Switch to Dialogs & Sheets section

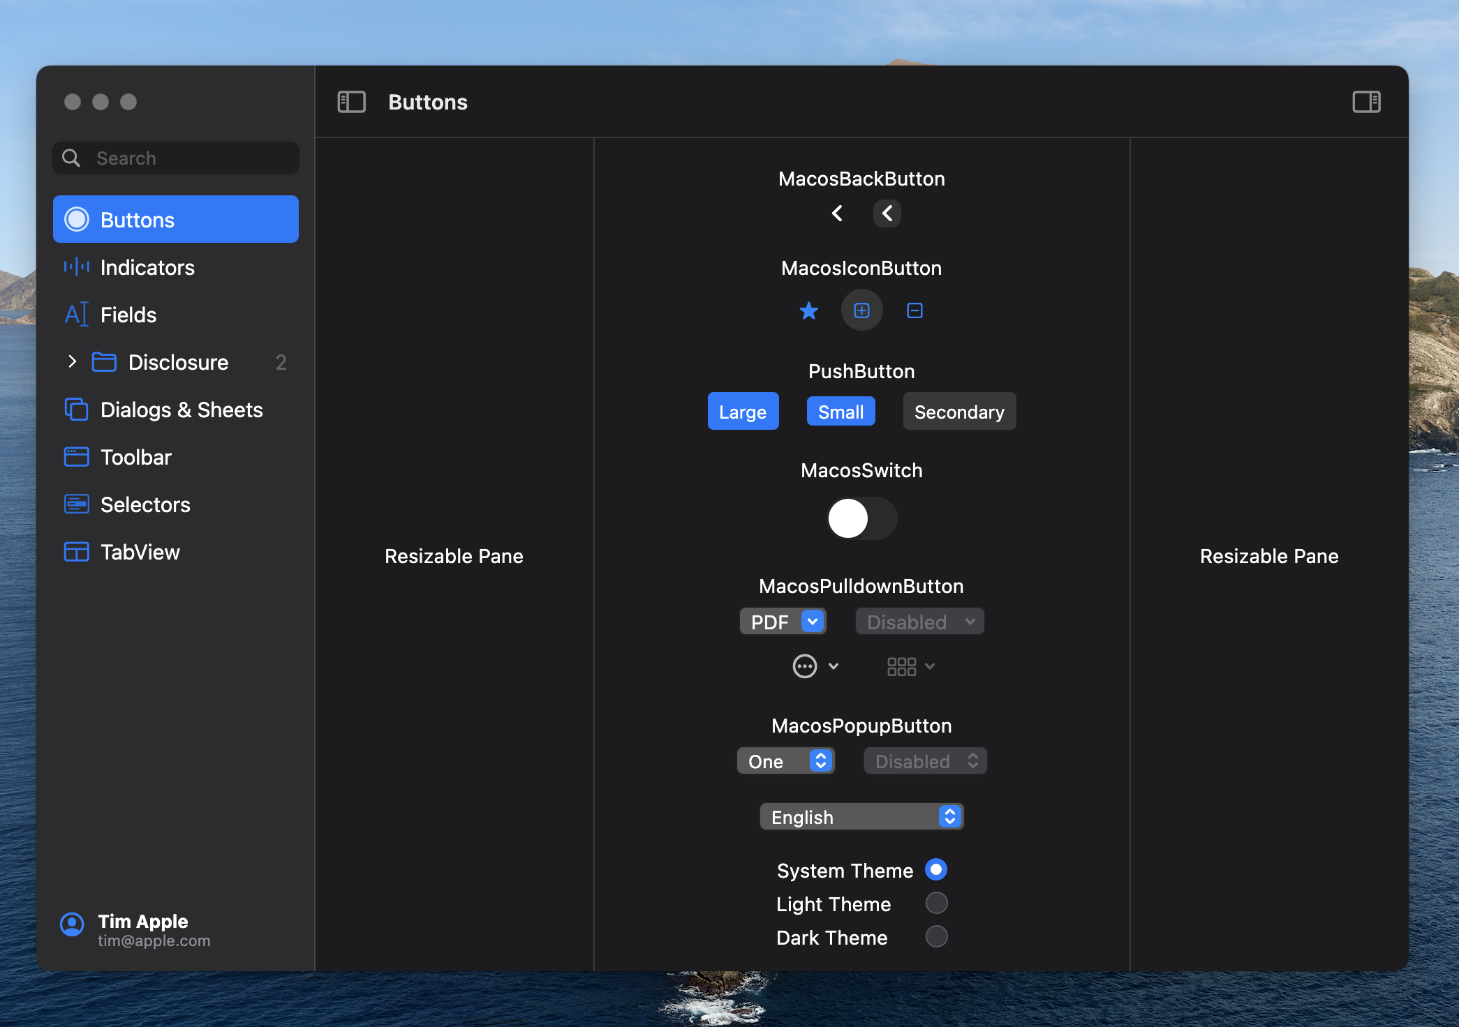tap(182, 410)
